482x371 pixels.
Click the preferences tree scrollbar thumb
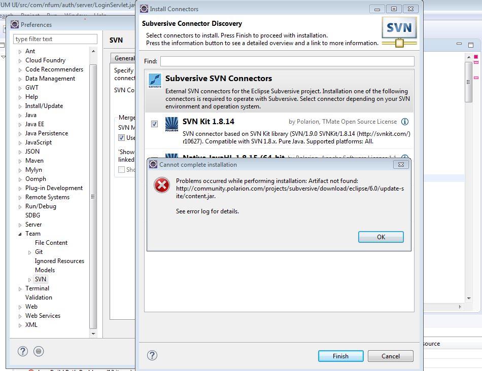click(x=93, y=197)
